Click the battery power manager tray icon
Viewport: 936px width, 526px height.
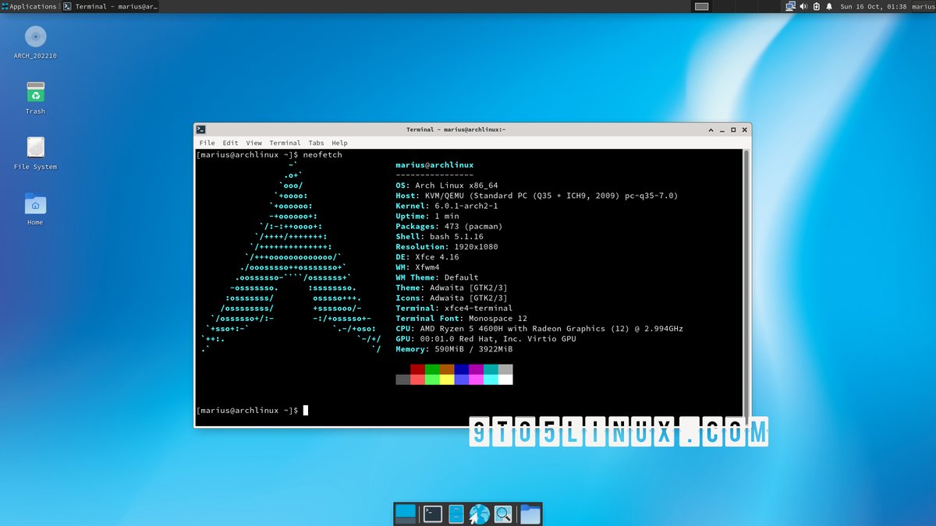point(817,6)
